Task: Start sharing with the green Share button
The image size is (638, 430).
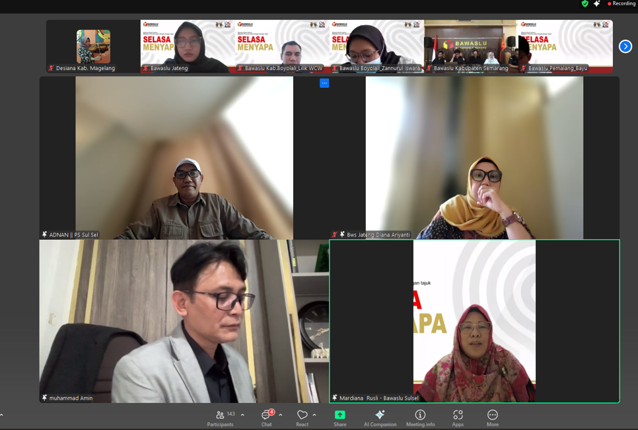Action: point(339,418)
